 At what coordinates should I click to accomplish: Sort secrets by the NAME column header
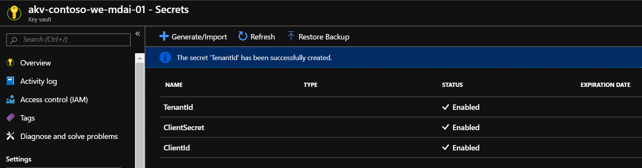(x=174, y=85)
